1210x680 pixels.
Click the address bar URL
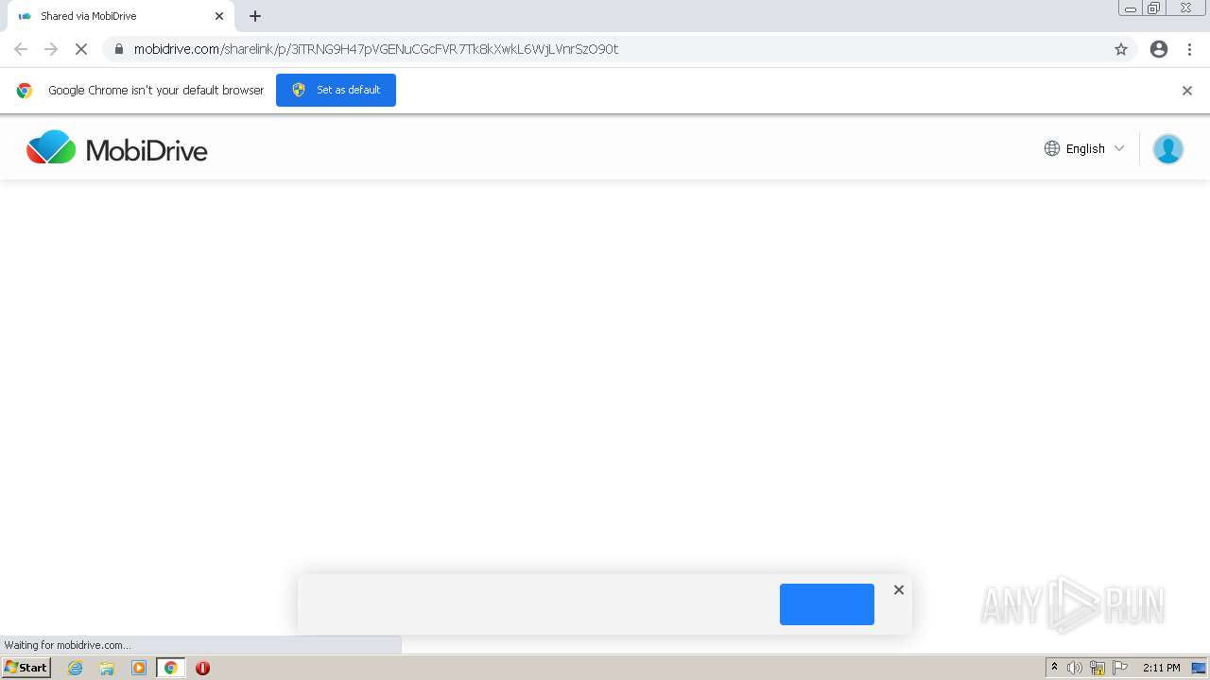point(376,49)
